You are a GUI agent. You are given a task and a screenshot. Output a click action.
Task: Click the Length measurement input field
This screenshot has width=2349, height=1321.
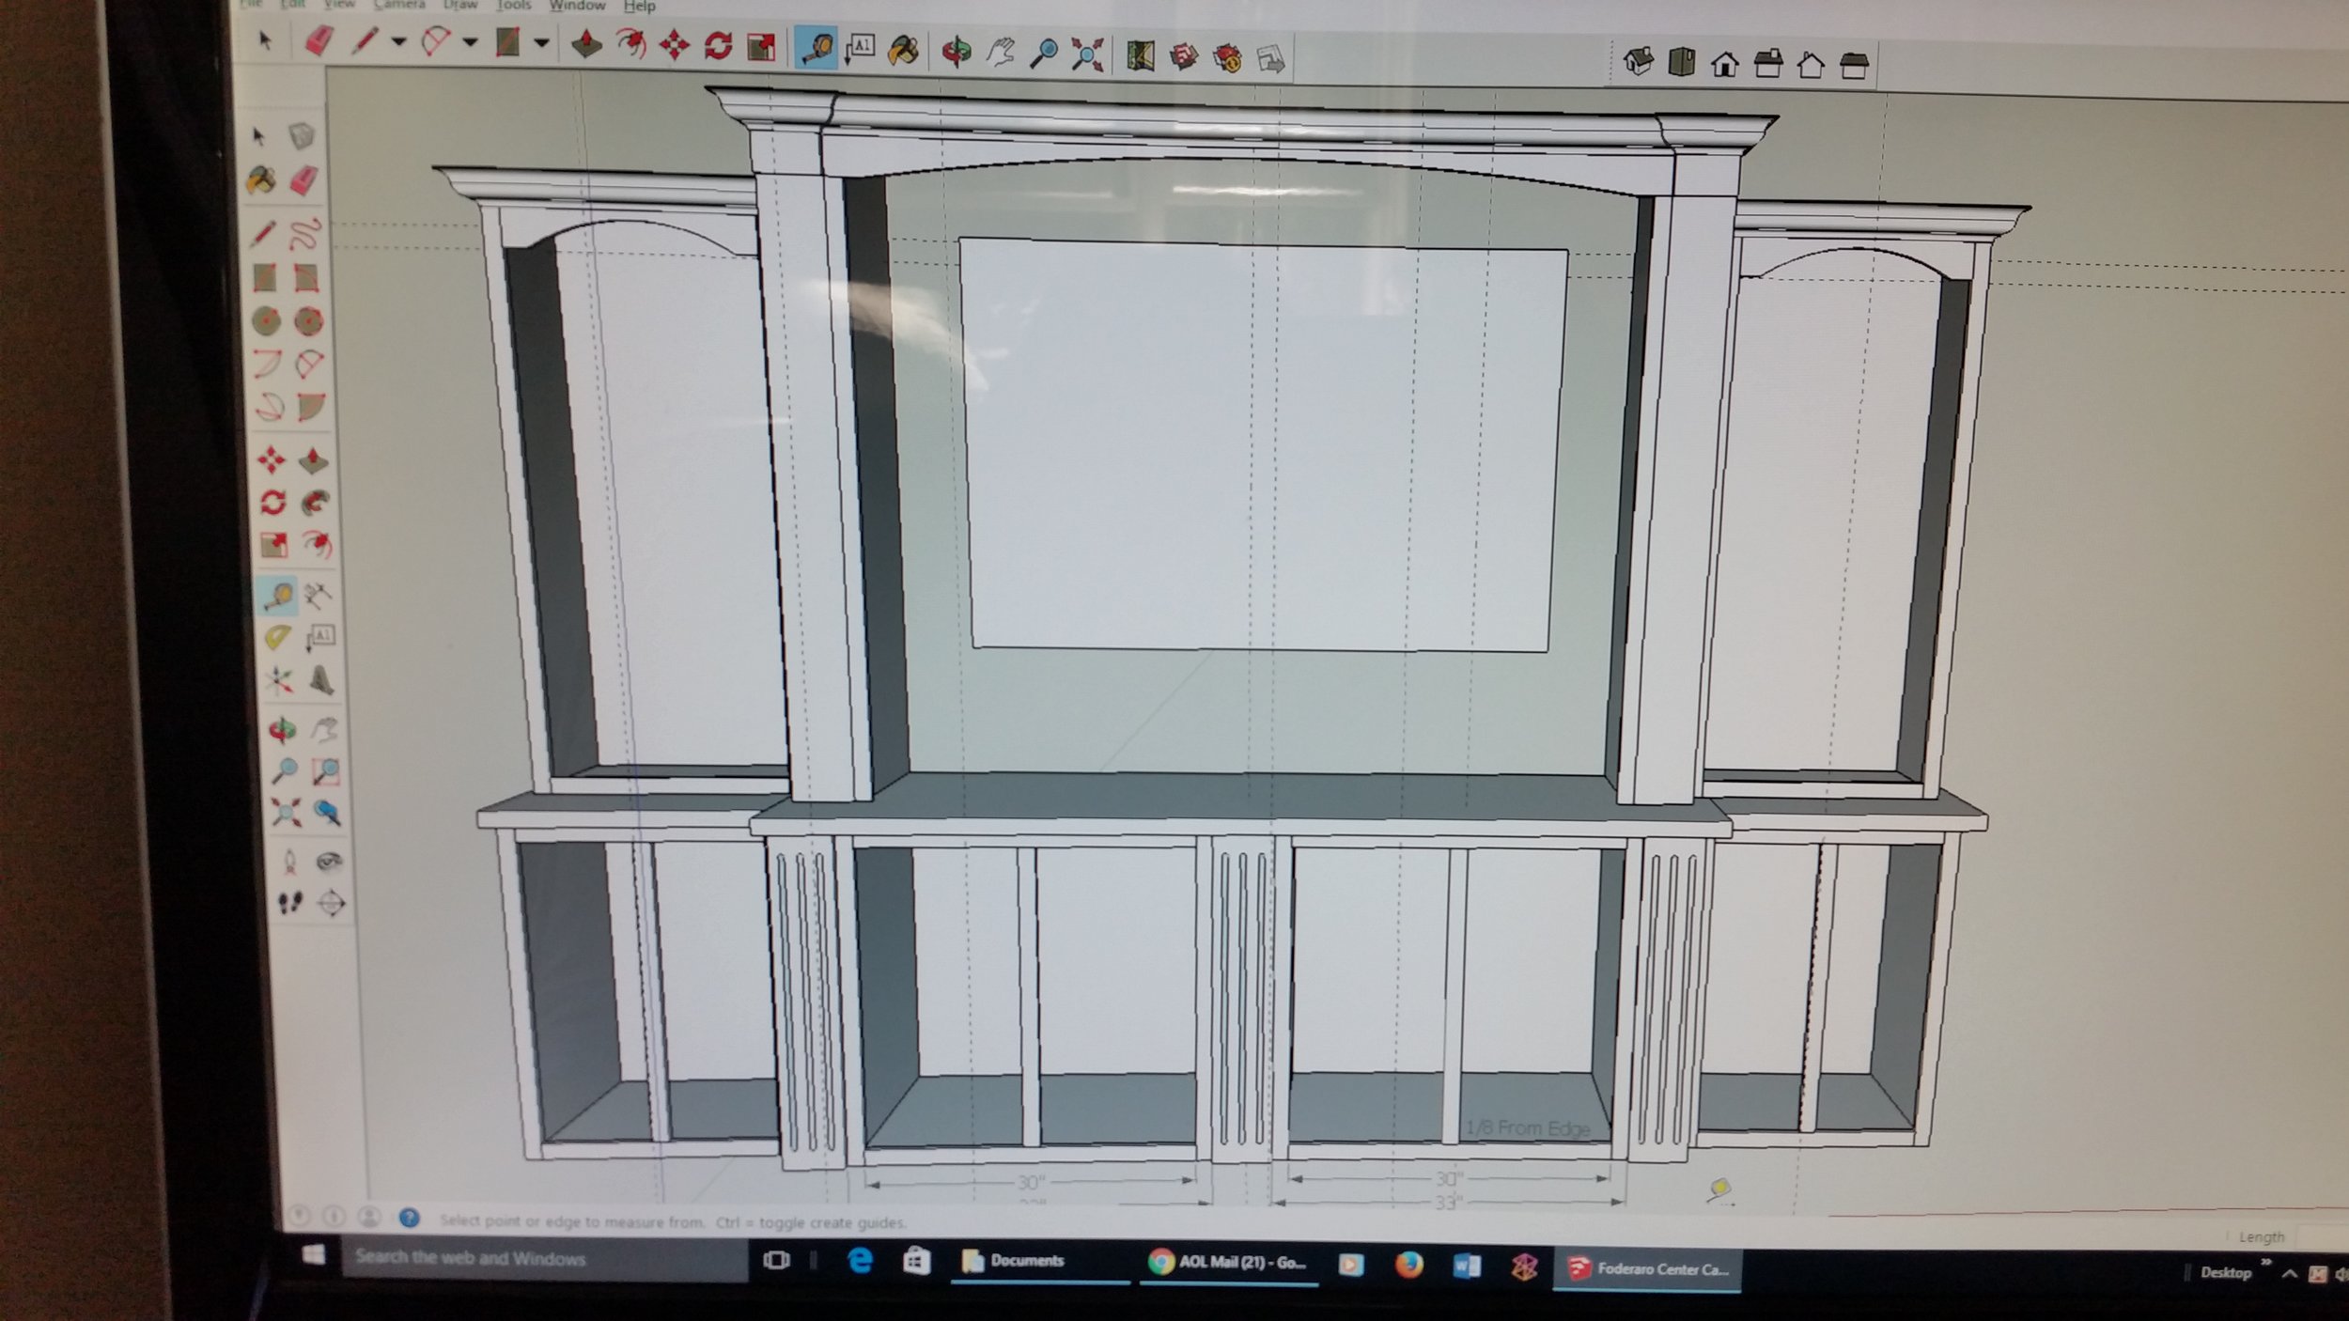pyautogui.click(x=2321, y=1237)
